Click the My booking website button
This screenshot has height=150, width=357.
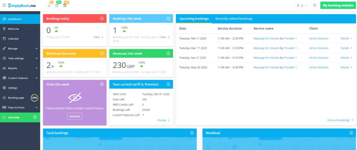coord(338,6)
